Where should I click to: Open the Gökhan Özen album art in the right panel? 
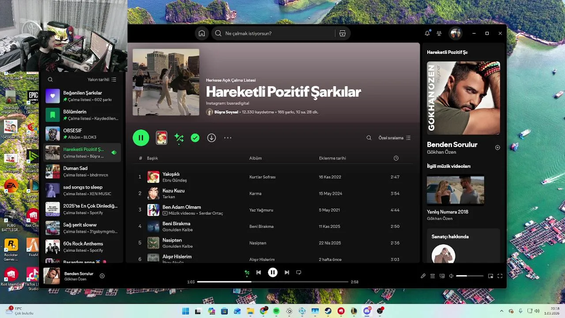coord(463,98)
